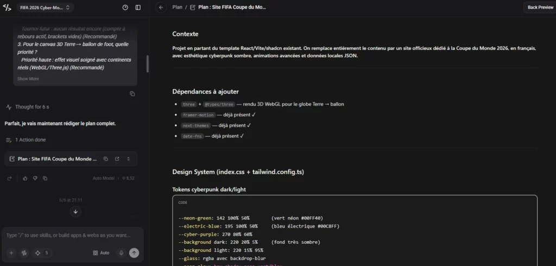Open the history clock icon
Image resolution: width=556 pixels, height=266 pixels.
pyautogui.click(x=125, y=8)
